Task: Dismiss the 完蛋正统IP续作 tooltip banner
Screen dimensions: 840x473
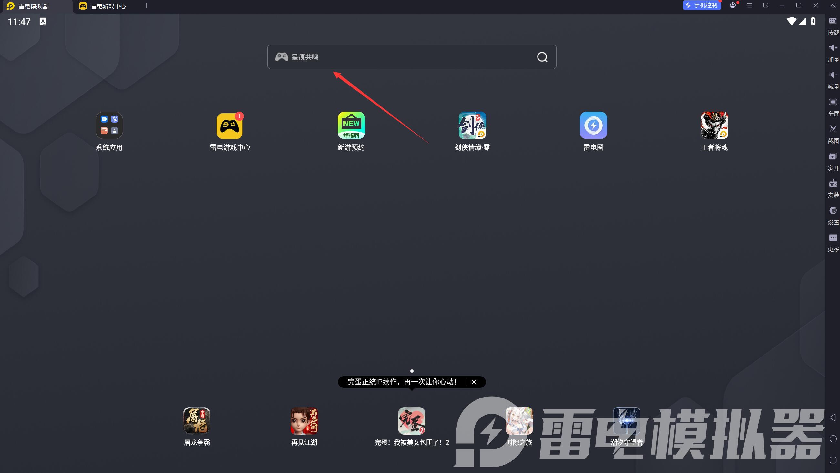Action: click(x=474, y=382)
